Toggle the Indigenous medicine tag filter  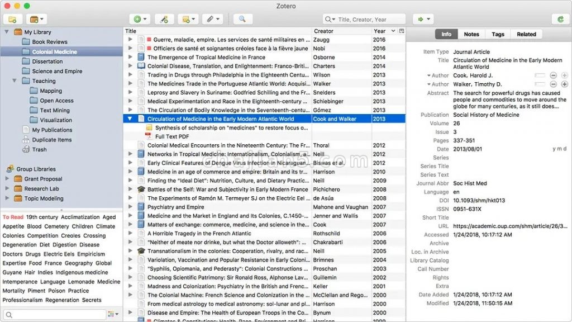(x=82, y=272)
